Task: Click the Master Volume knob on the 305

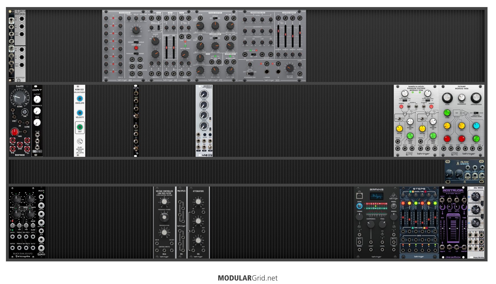Action: (290, 68)
